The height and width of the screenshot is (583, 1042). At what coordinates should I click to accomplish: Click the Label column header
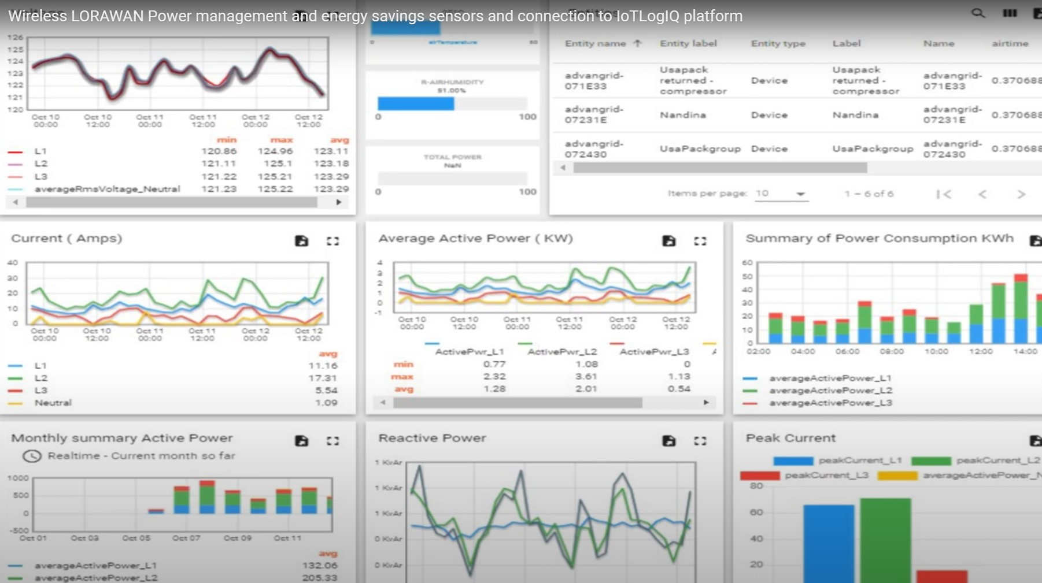pyautogui.click(x=847, y=43)
